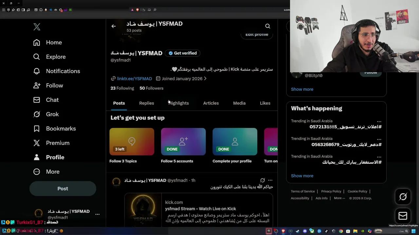Open the kick.com ysfmad Stream link card
This screenshot has height=235, width=419.
click(x=198, y=210)
